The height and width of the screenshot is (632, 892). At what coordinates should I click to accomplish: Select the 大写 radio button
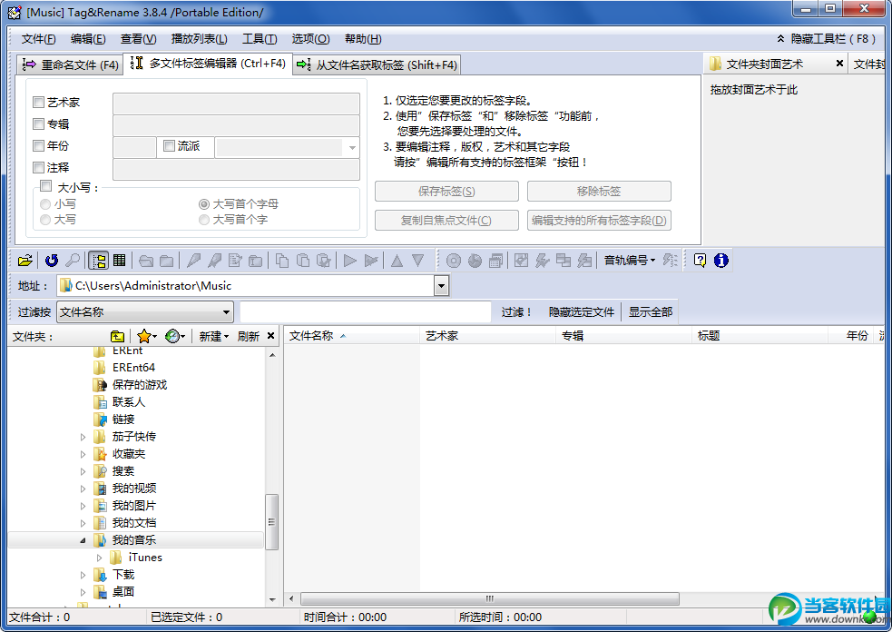[x=45, y=219]
